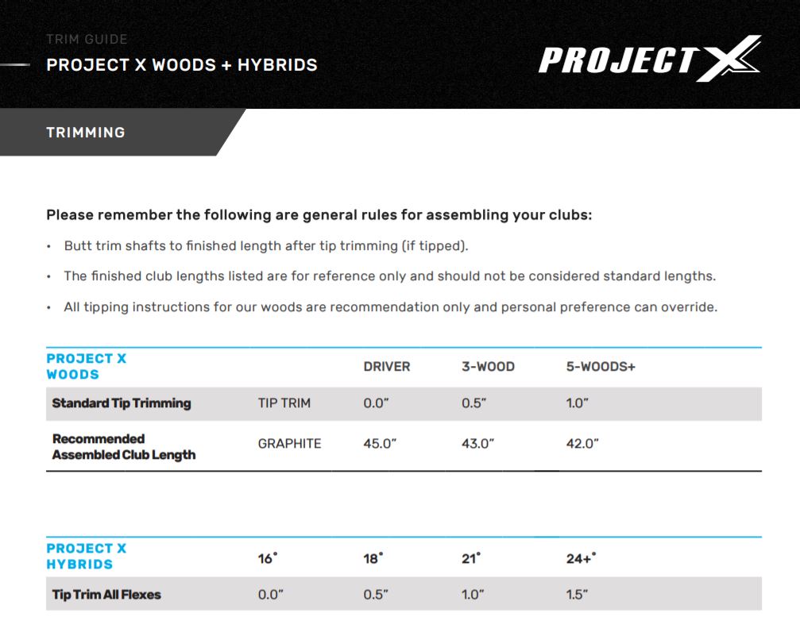Image resolution: width=800 pixels, height=632 pixels.
Task: Click the "PROJECT X HYBRIDS" table heading
Action: [86, 556]
